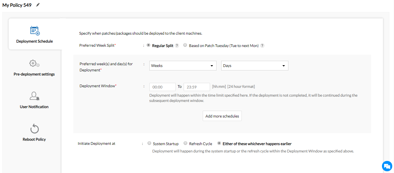Select the Regular Split radio button
394x173 pixels.
point(148,45)
